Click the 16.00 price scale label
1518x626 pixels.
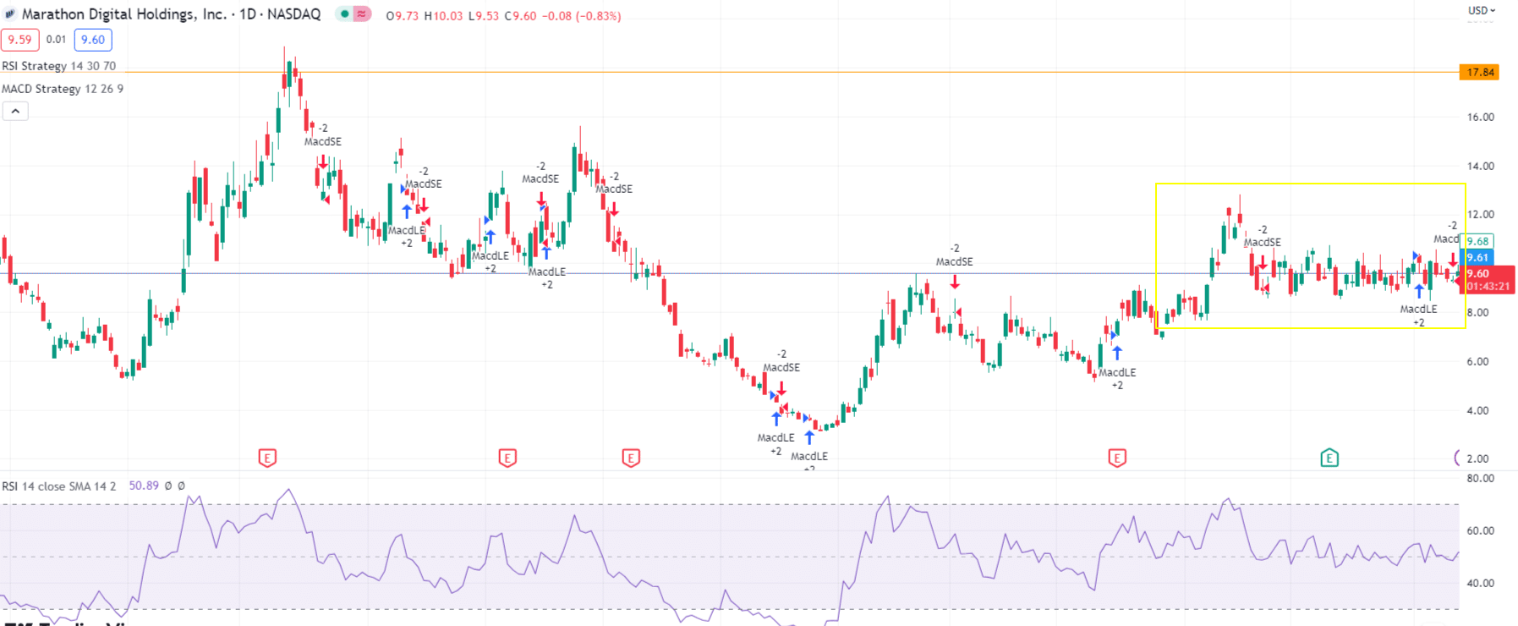1480,118
